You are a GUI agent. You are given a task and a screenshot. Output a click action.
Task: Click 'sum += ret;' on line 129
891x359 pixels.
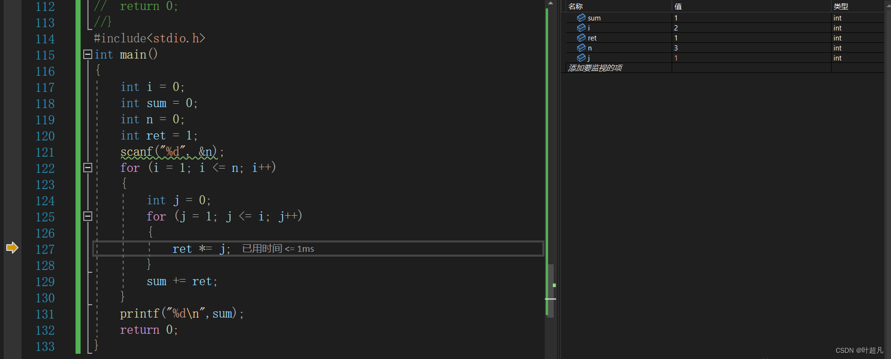pos(182,281)
